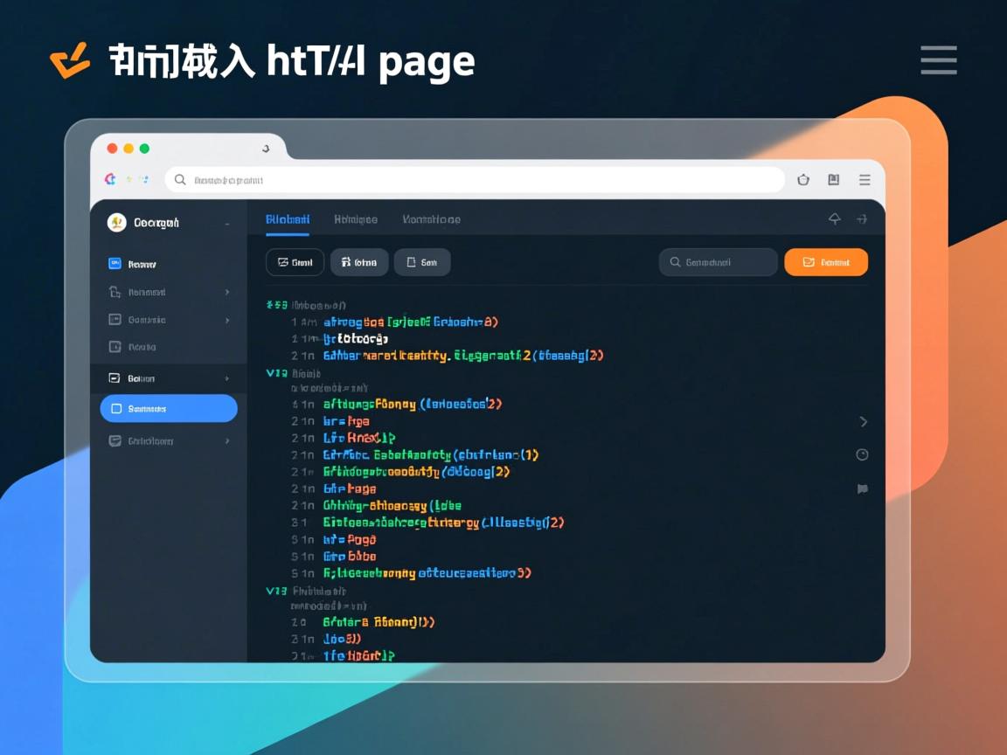Switch to the third tab in editor header
The width and height of the screenshot is (1007, 755).
tap(431, 219)
